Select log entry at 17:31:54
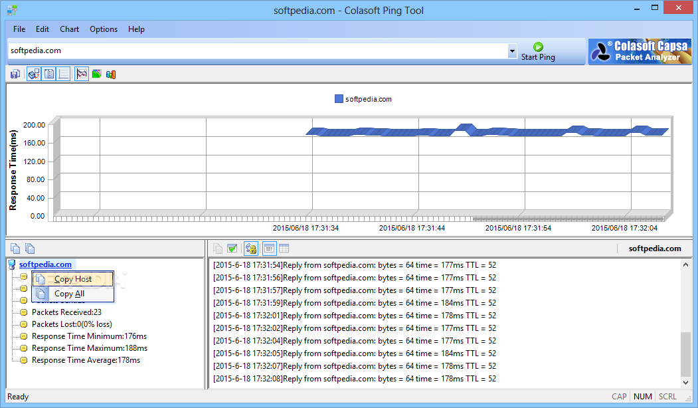 point(355,265)
